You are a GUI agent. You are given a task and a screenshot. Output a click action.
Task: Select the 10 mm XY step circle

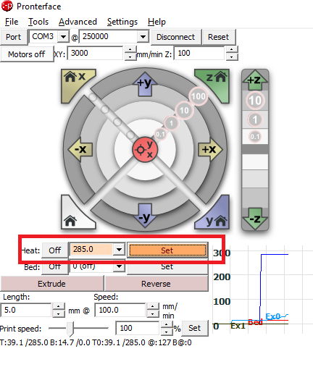click(x=184, y=111)
